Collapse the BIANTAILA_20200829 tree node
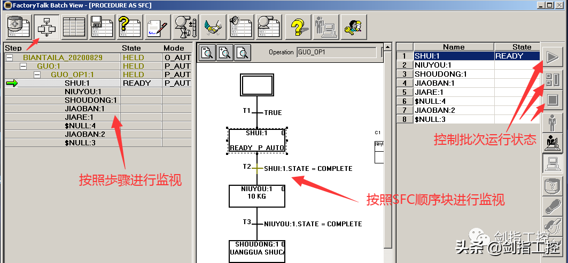Image resolution: width=568 pixels, height=263 pixels. (x=9, y=57)
